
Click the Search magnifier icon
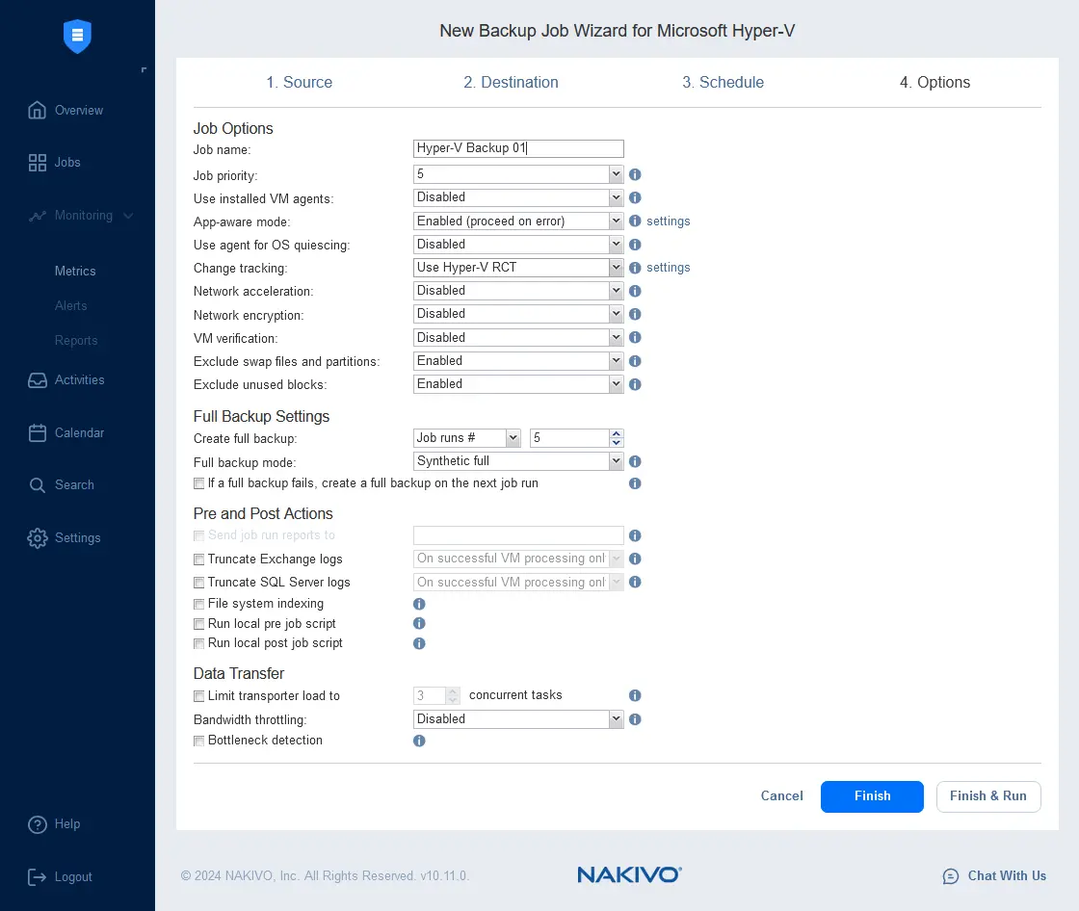click(38, 485)
